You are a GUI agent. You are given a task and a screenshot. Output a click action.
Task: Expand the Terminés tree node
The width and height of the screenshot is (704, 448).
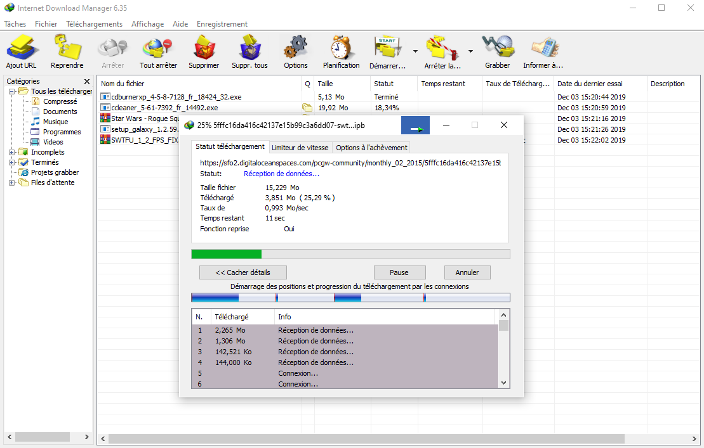(x=11, y=162)
